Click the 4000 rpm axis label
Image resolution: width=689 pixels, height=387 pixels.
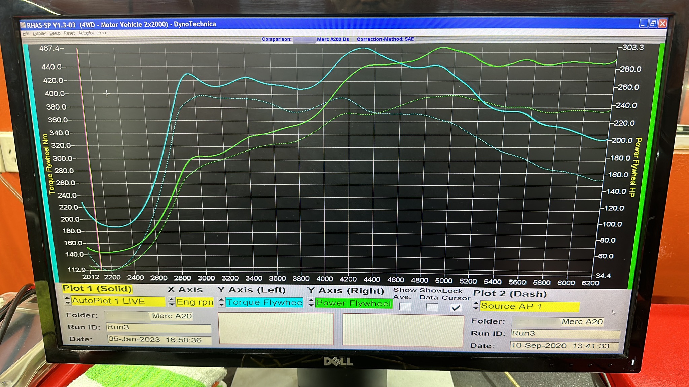(x=324, y=279)
